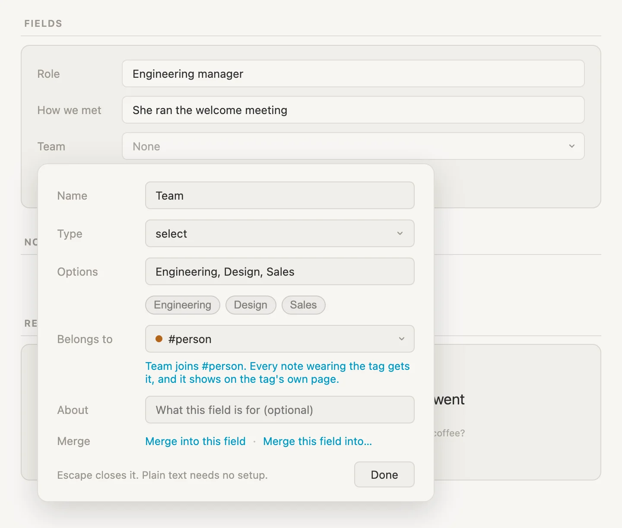Edit the How we met field
Viewport: 622px width, 528px height.
pos(353,110)
